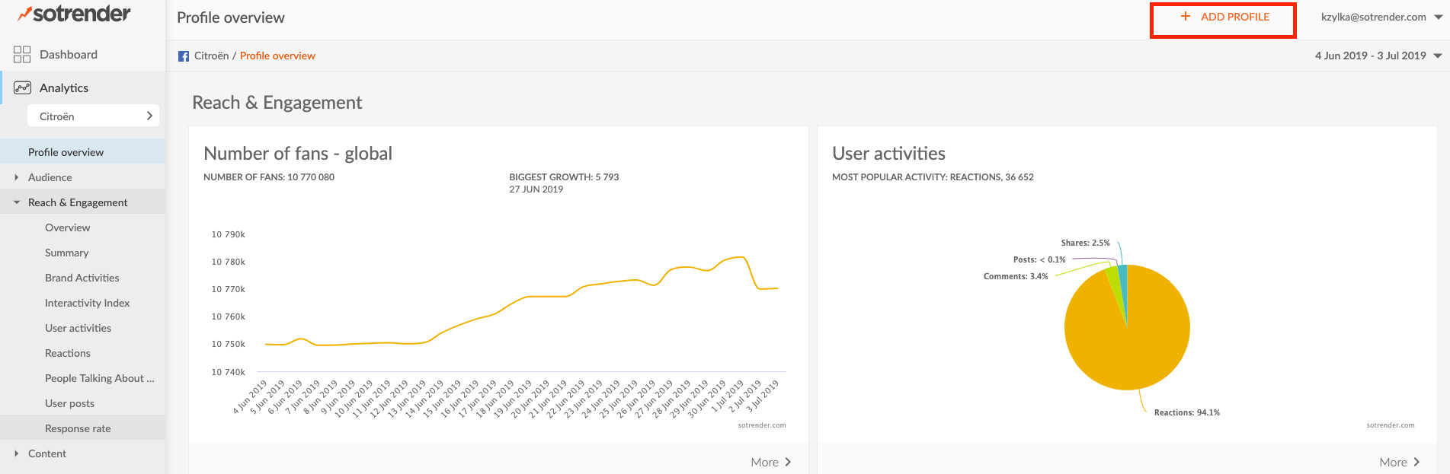Click the plus icon in Add Profile
The height and width of the screenshot is (474, 1450).
point(1185,16)
